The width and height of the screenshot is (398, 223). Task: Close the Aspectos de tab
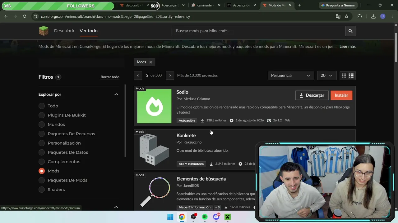[255, 5]
